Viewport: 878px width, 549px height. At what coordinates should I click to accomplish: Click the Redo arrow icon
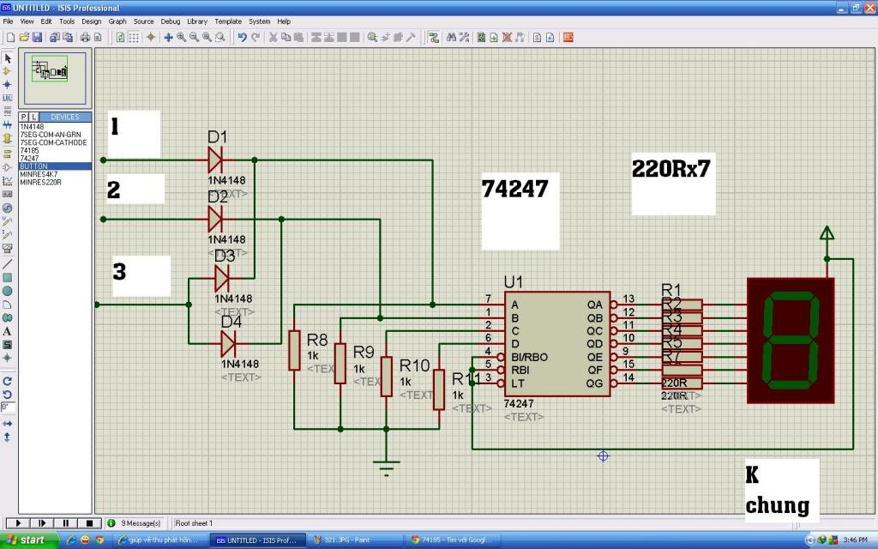pos(256,38)
